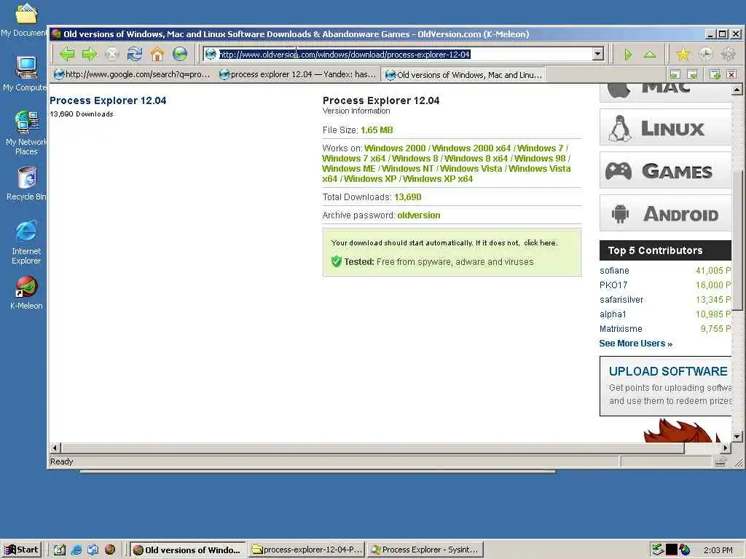Image resolution: width=746 pixels, height=559 pixels.
Task: Click the PKO17 contributor name
Action: 613,285
